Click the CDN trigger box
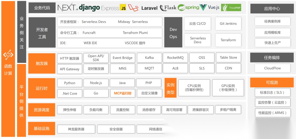 click(x=228, y=68)
